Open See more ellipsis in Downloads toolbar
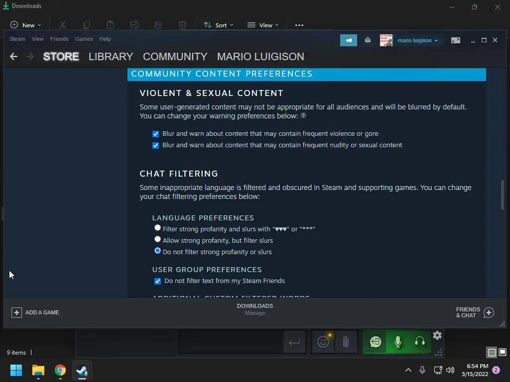Image resolution: width=510 pixels, height=382 pixels. tap(299, 25)
